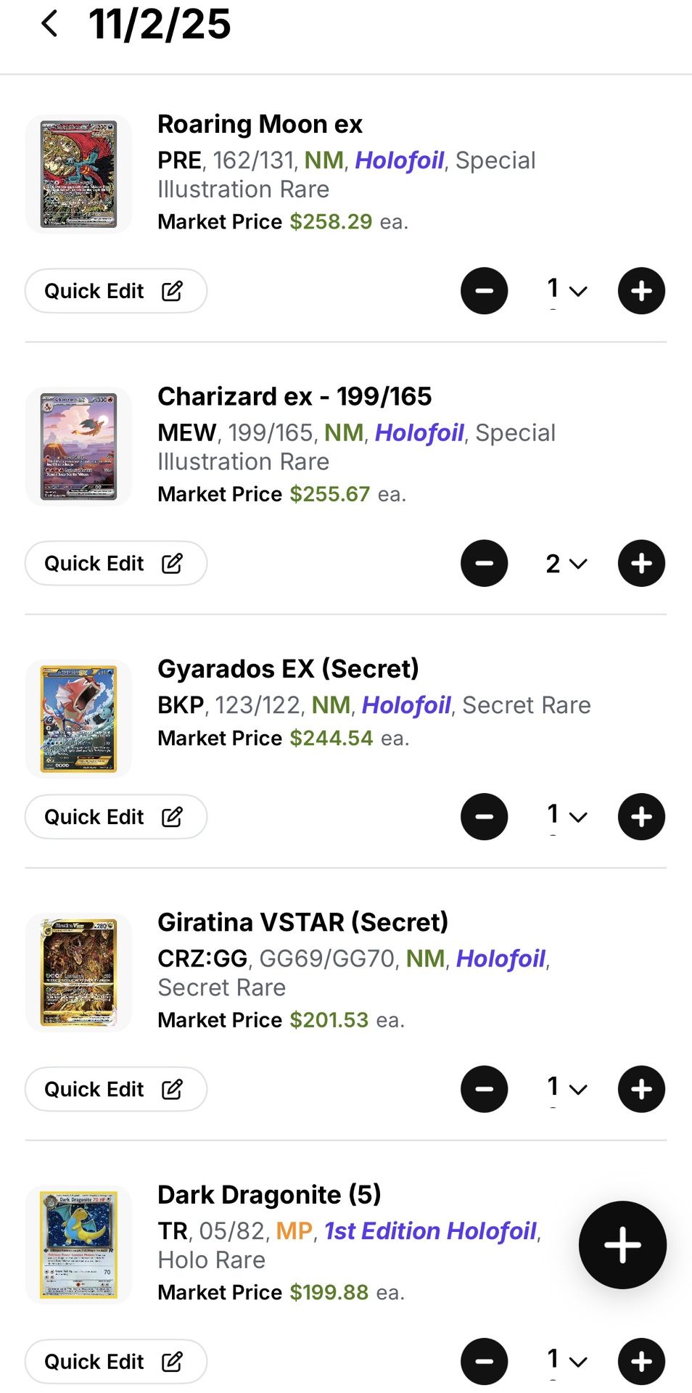Decrease Giratina VSTAR (Secret) quantity
The width and height of the screenshot is (692, 1393).
tap(484, 1089)
